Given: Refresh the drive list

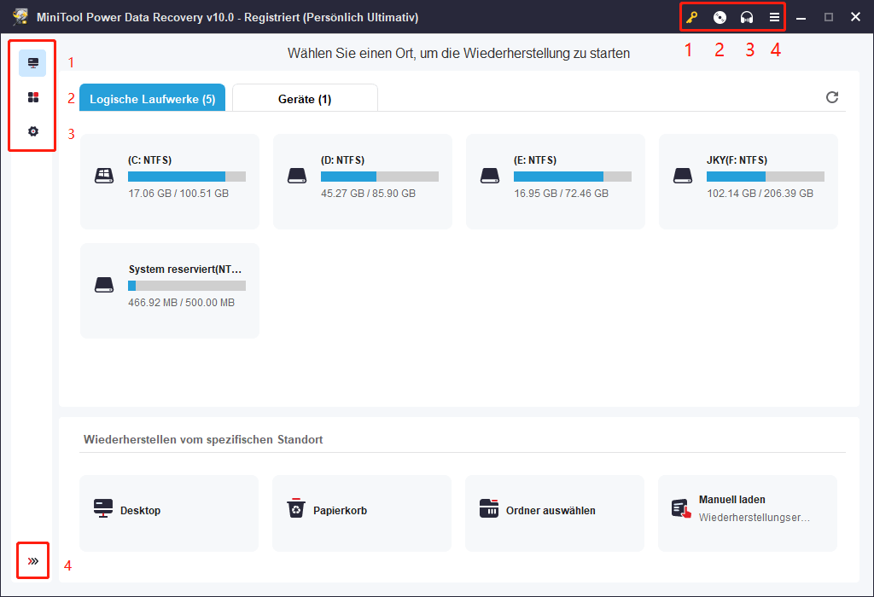Looking at the screenshot, I should coord(832,97).
